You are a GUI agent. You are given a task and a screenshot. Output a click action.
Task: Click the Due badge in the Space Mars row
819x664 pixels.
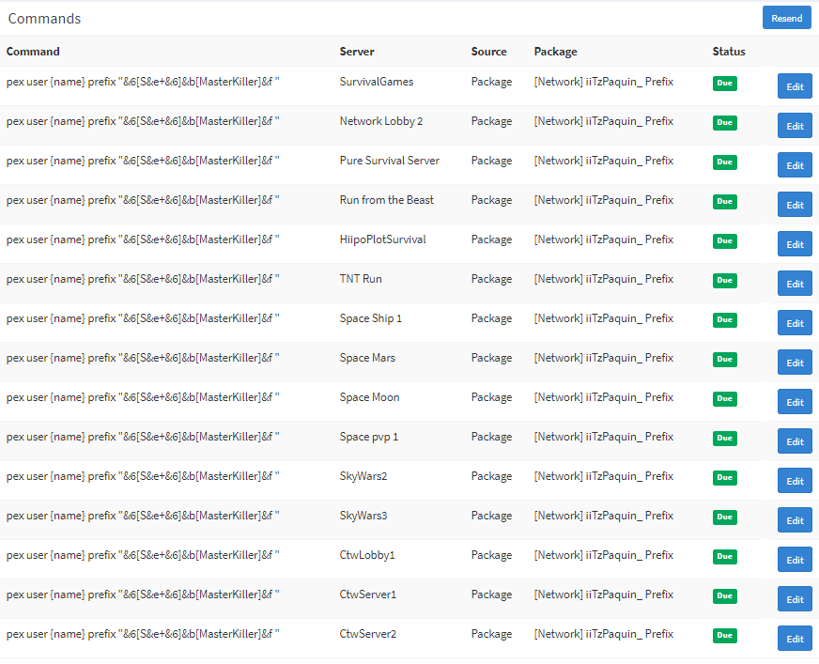point(724,360)
